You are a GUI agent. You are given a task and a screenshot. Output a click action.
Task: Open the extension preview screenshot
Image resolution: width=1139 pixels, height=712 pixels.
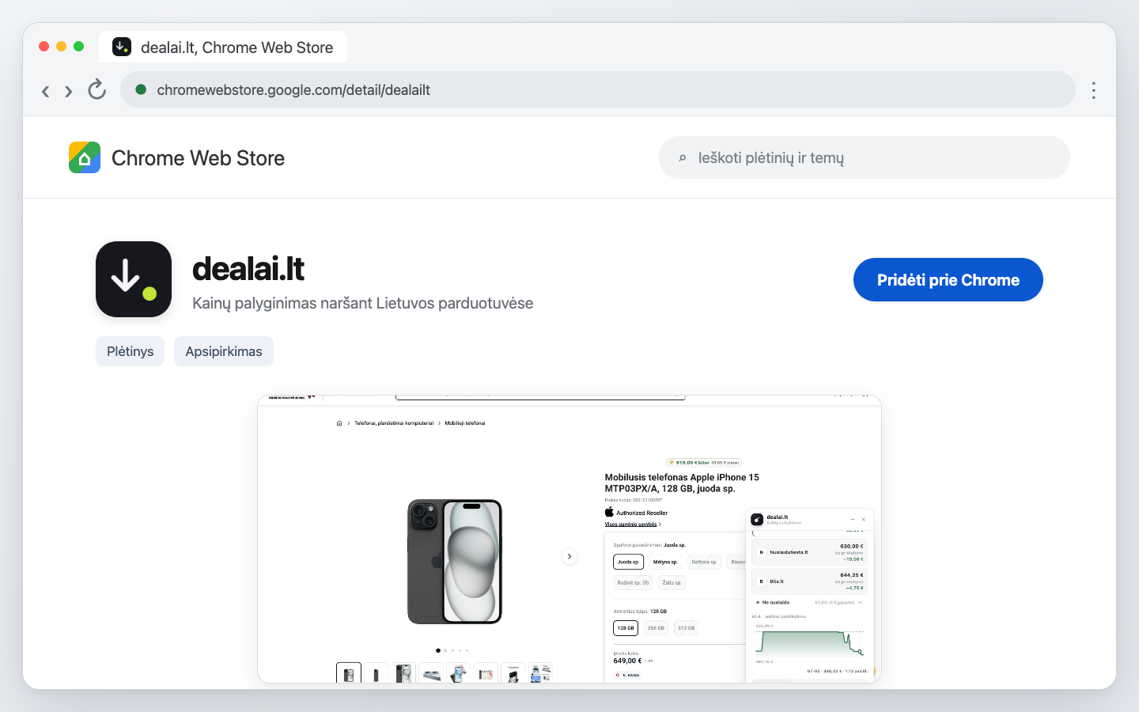click(569, 539)
